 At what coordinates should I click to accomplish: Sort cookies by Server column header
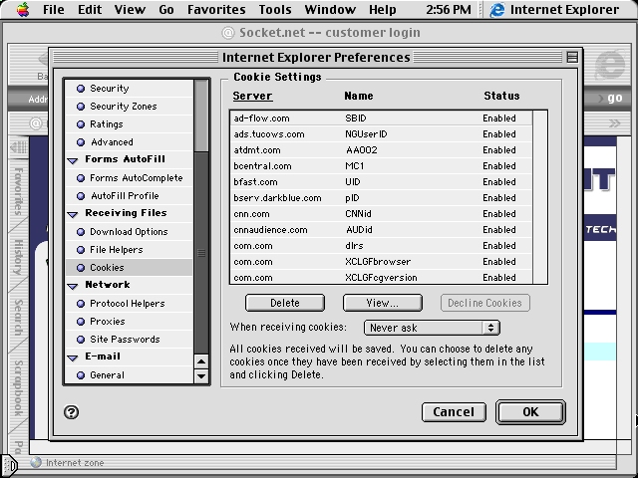(x=252, y=96)
